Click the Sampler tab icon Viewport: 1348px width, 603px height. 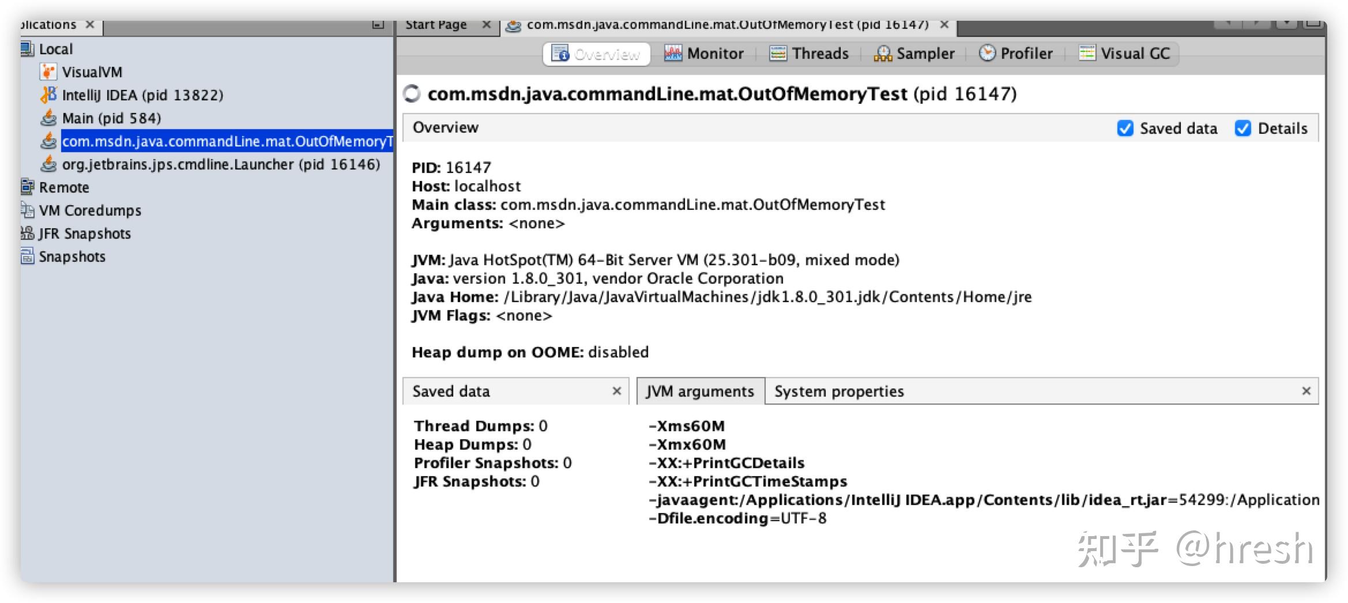coord(883,54)
